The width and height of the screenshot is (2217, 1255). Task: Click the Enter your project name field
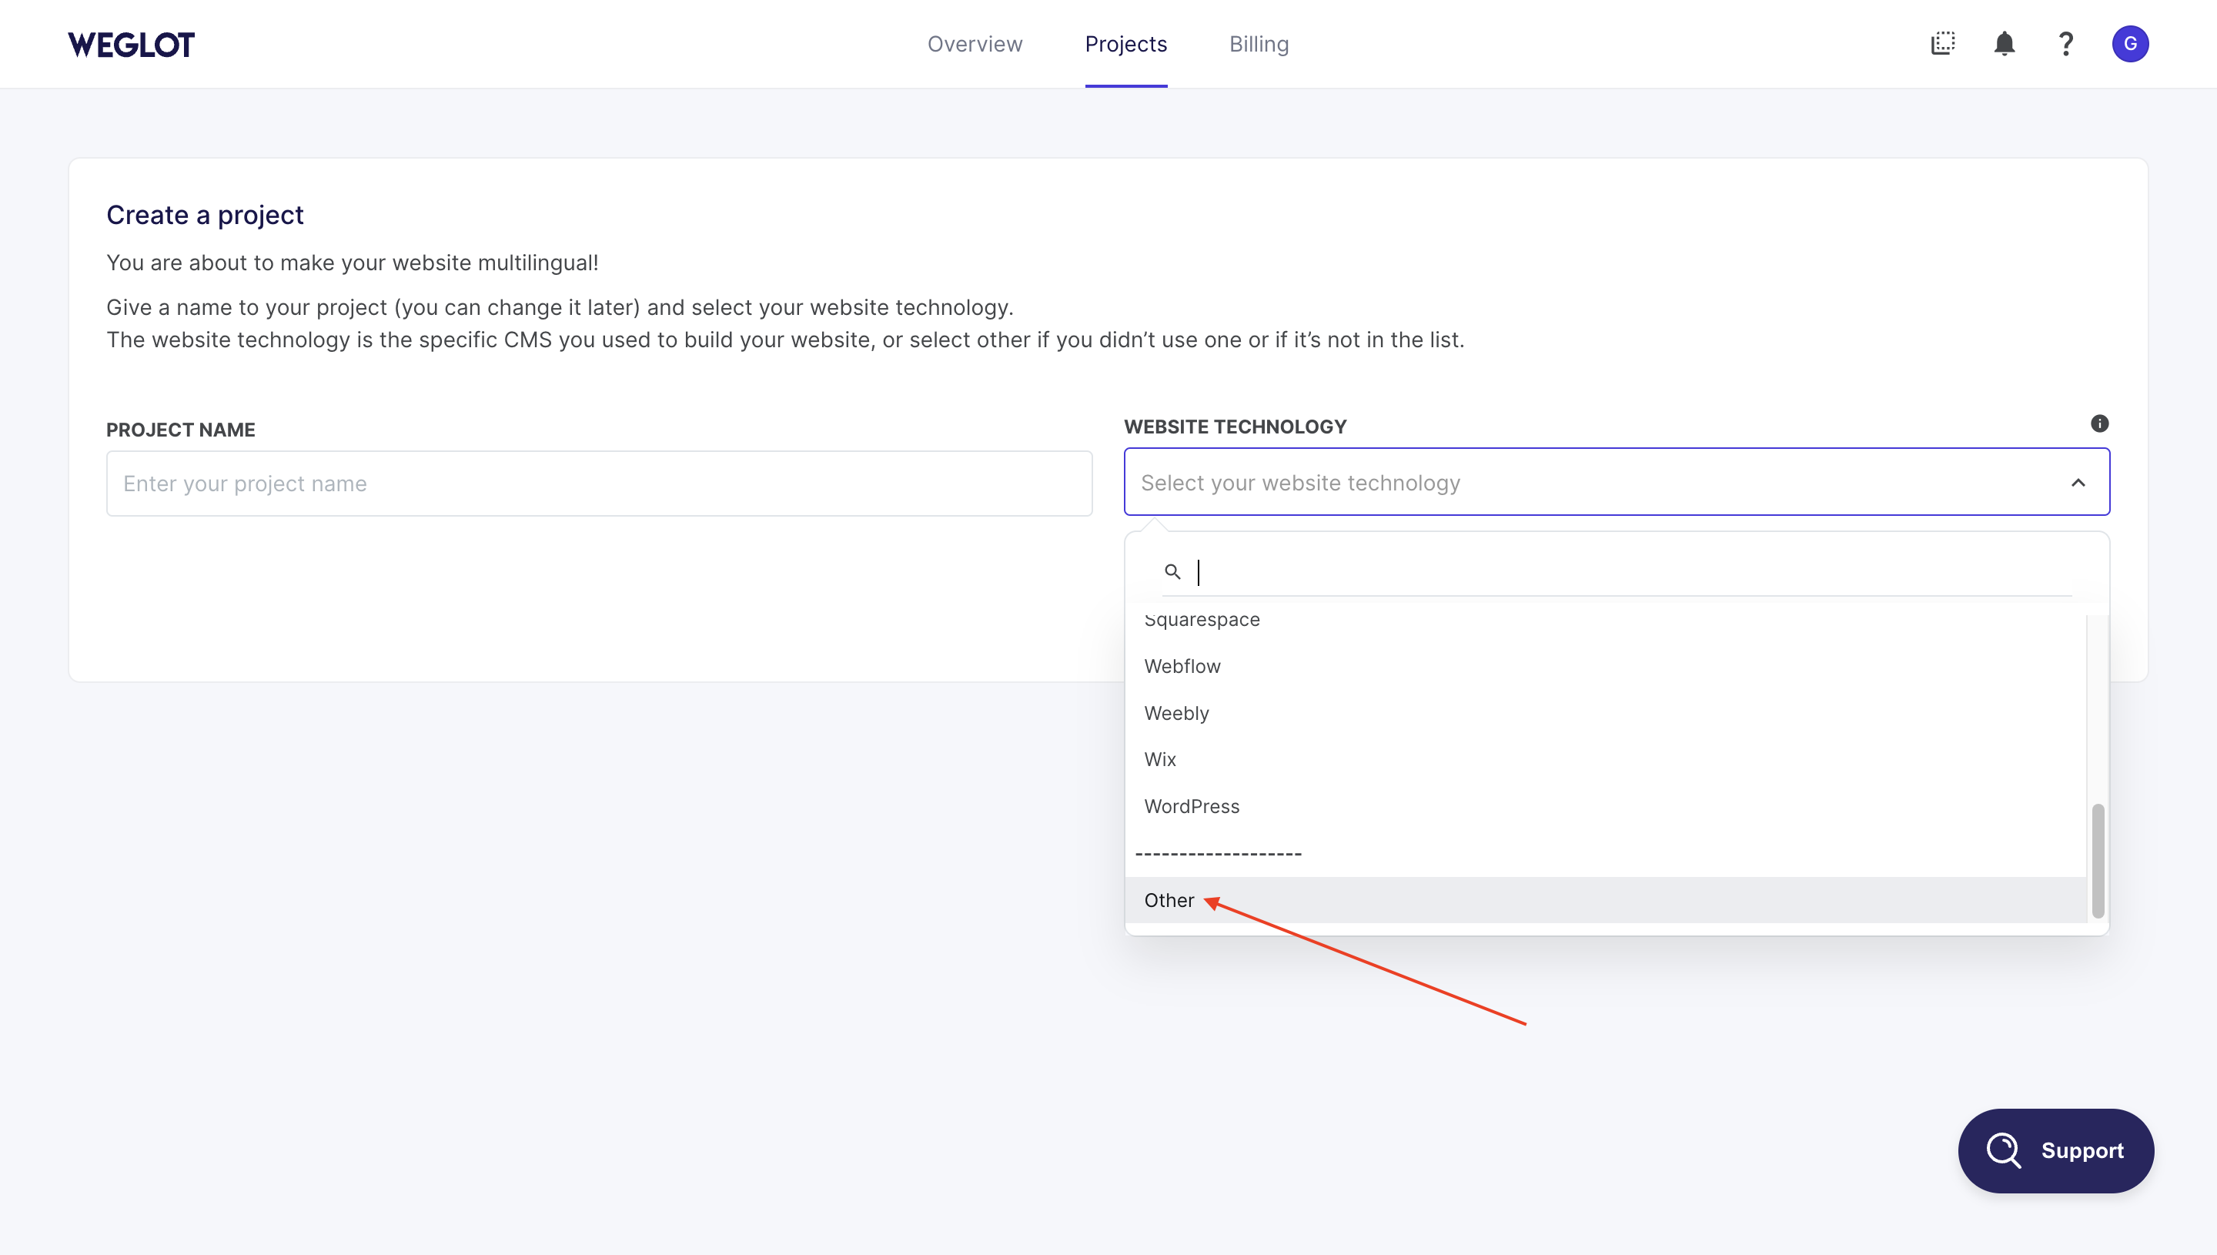[x=600, y=483]
